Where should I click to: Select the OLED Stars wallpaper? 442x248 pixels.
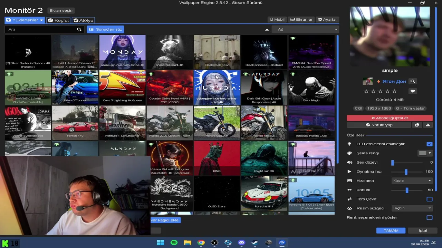[217, 193]
